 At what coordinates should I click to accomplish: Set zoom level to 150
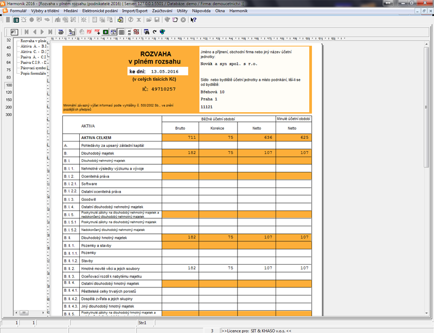pos(8,100)
